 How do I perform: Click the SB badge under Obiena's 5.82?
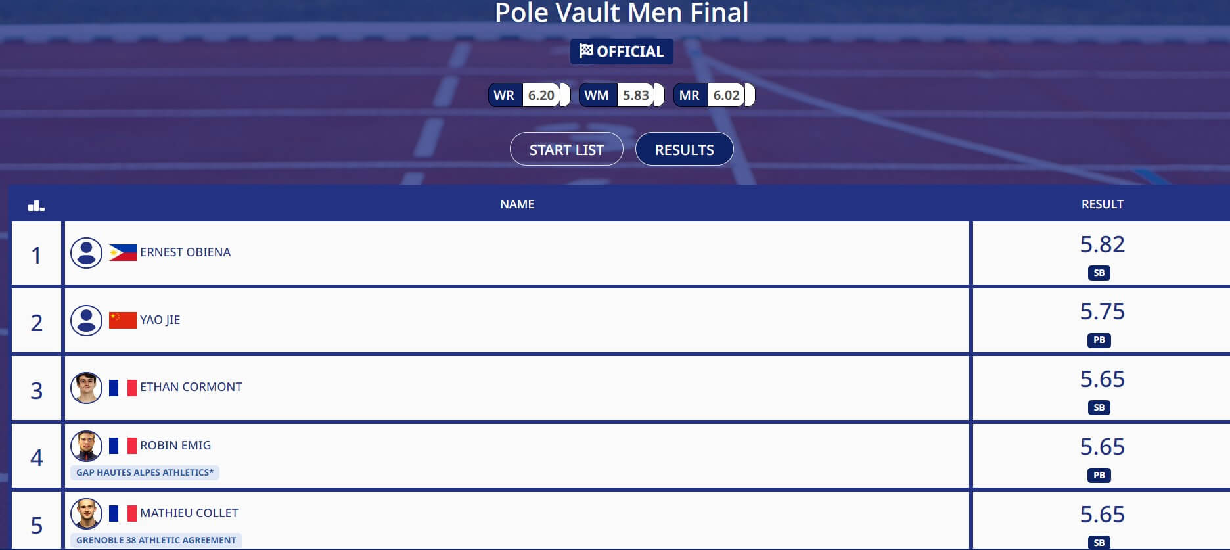tap(1099, 273)
